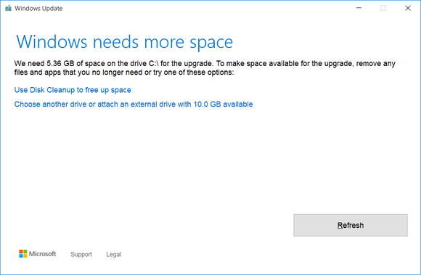The height and width of the screenshot is (275, 421).
Task: Hit the Refresh button
Action: [351, 225]
